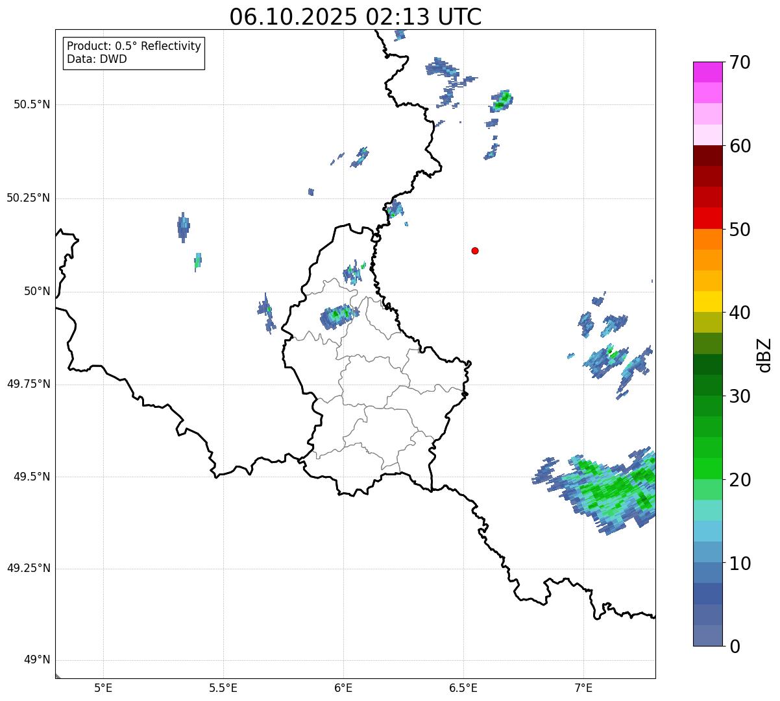Click the light cyan swatch above 10
Screen dimensions: 780x701
click(708, 531)
